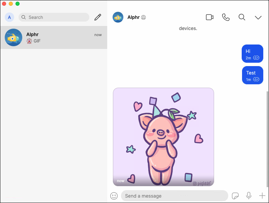Click the 'Hi' message bubble
Viewport: 269px width, 203px height.
tap(252, 54)
